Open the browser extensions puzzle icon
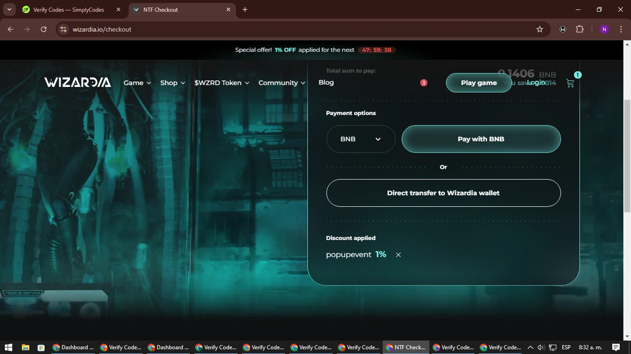Viewport: 631px width, 354px height. [580, 29]
